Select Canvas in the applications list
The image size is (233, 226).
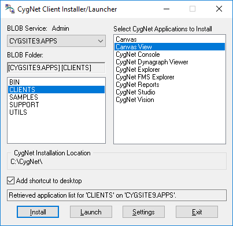(x=169, y=39)
